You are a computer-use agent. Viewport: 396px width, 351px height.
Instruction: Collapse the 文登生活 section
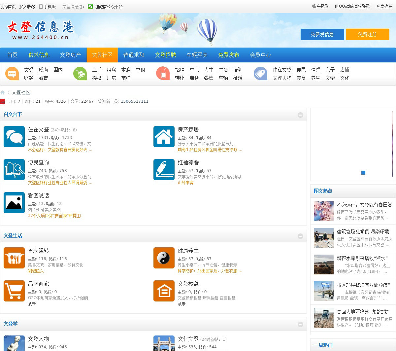[300, 236]
